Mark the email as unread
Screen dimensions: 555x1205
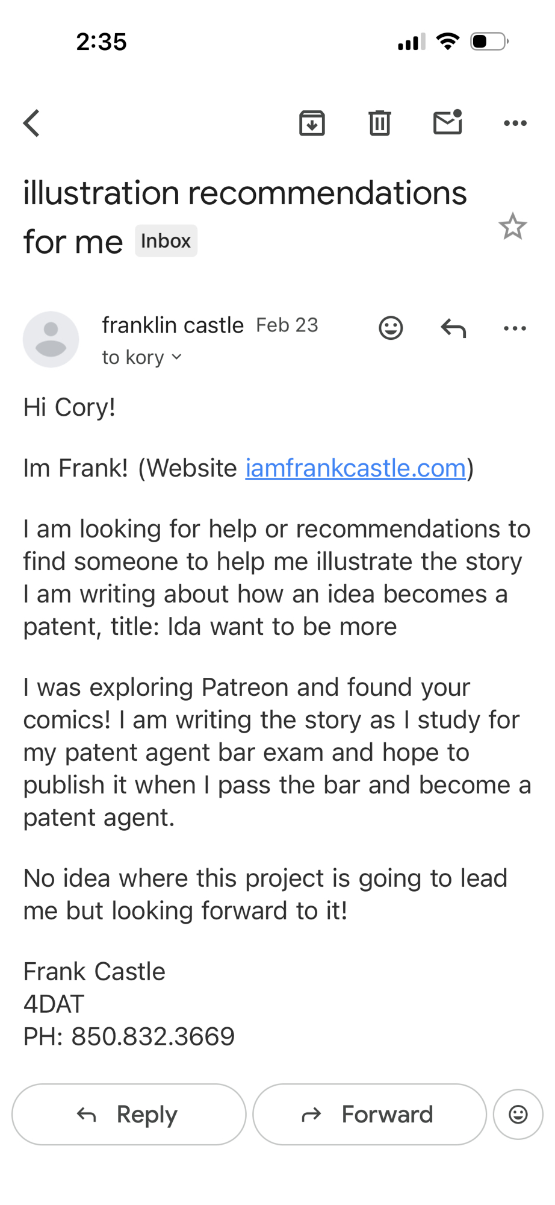[x=447, y=123]
